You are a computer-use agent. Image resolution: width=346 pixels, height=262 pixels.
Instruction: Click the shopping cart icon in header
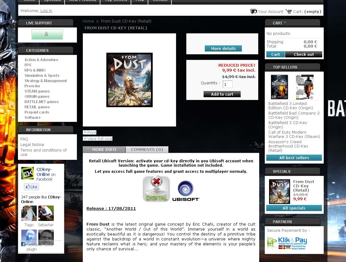[289, 11]
